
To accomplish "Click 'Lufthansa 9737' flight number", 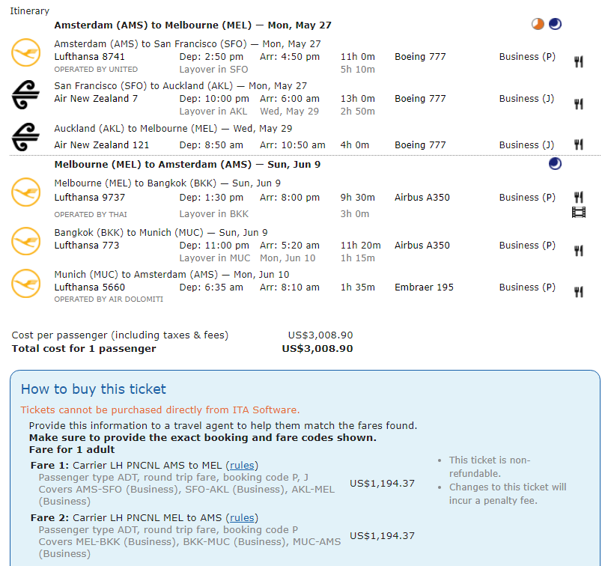I will coord(90,198).
